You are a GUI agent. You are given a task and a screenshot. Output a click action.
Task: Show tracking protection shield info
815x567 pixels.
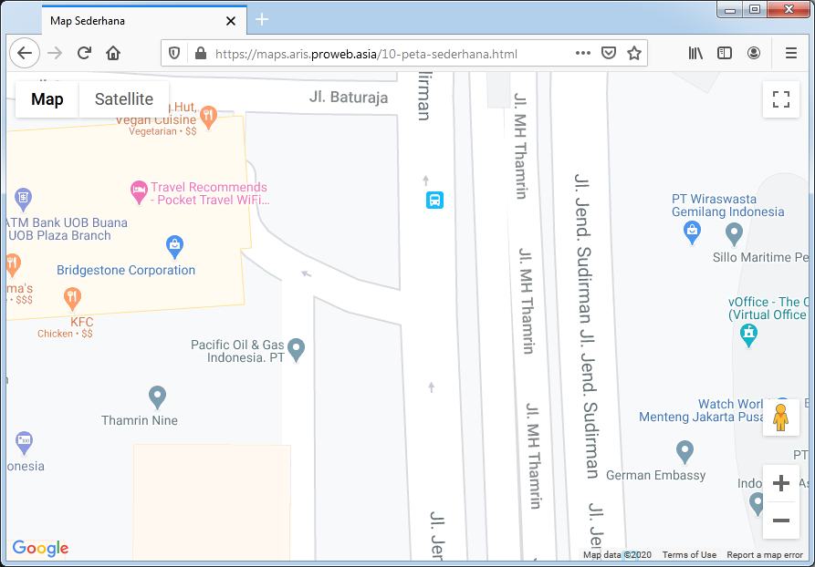tap(174, 54)
